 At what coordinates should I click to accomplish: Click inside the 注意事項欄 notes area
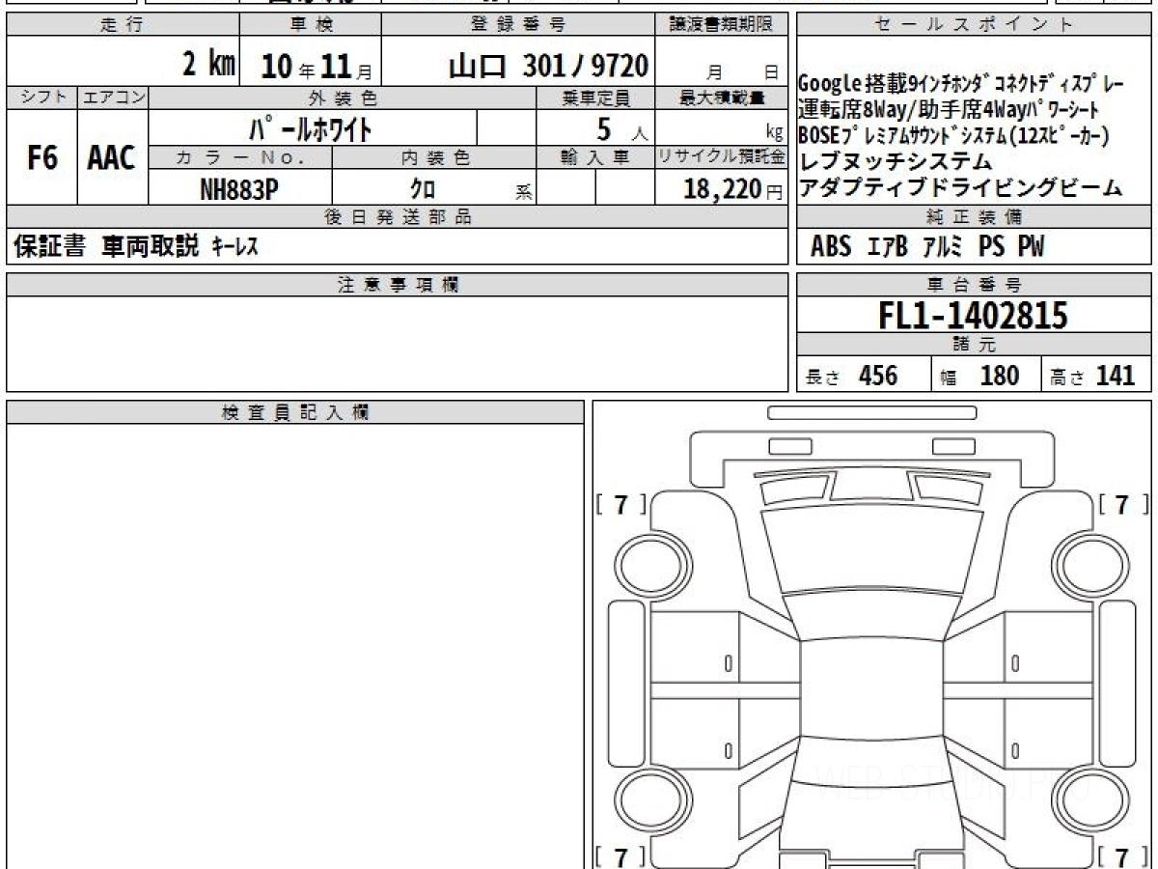pyautogui.click(x=397, y=343)
